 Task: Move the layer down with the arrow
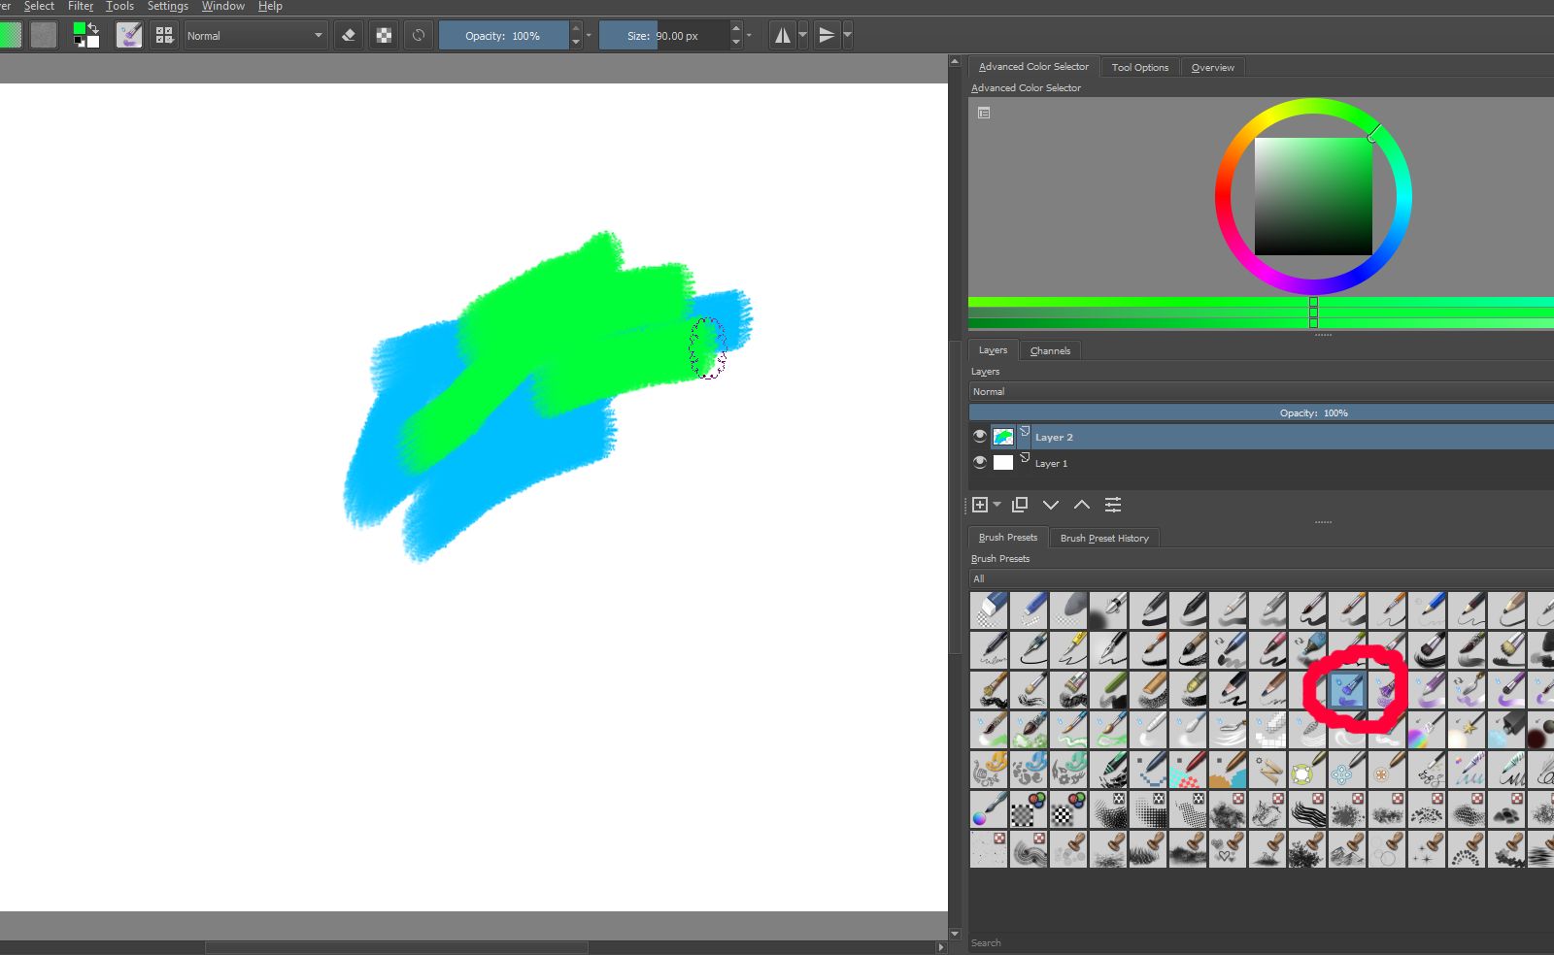(1051, 505)
